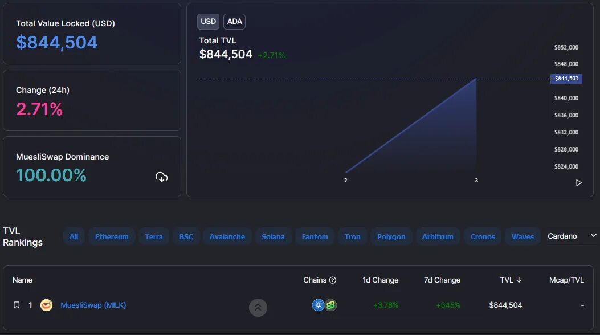Filter rankings by Fantom
The width and height of the screenshot is (600, 335).
pyautogui.click(x=315, y=236)
